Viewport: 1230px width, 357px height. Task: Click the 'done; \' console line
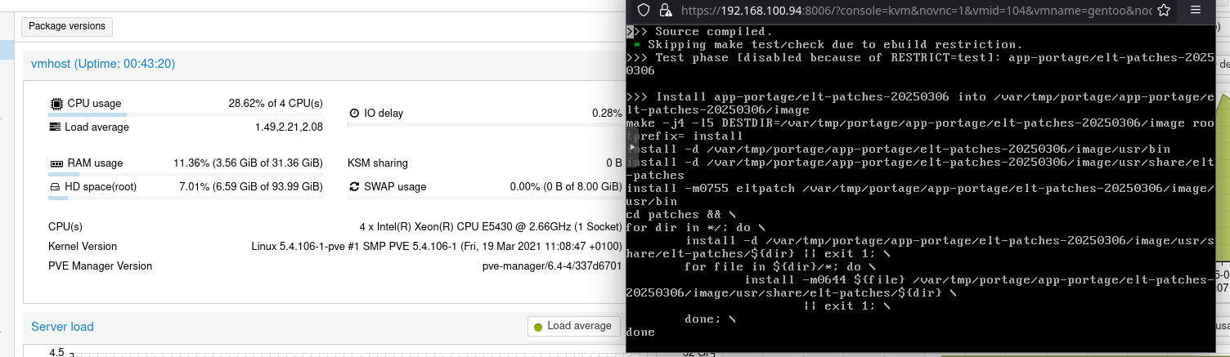(x=711, y=319)
